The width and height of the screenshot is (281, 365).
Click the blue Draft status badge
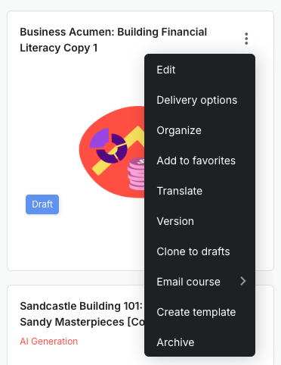click(x=42, y=204)
